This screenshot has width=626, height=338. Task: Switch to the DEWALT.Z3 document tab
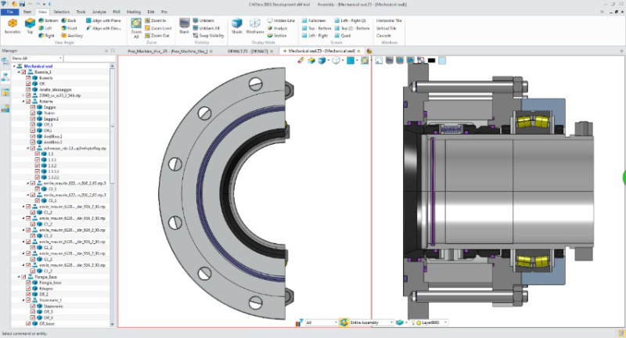(x=247, y=51)
